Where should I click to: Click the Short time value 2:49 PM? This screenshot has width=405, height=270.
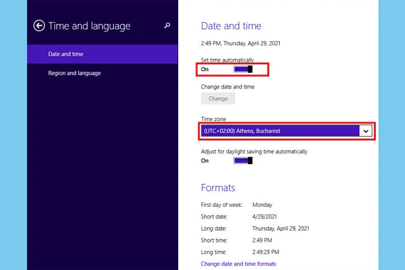click(262, 240)
